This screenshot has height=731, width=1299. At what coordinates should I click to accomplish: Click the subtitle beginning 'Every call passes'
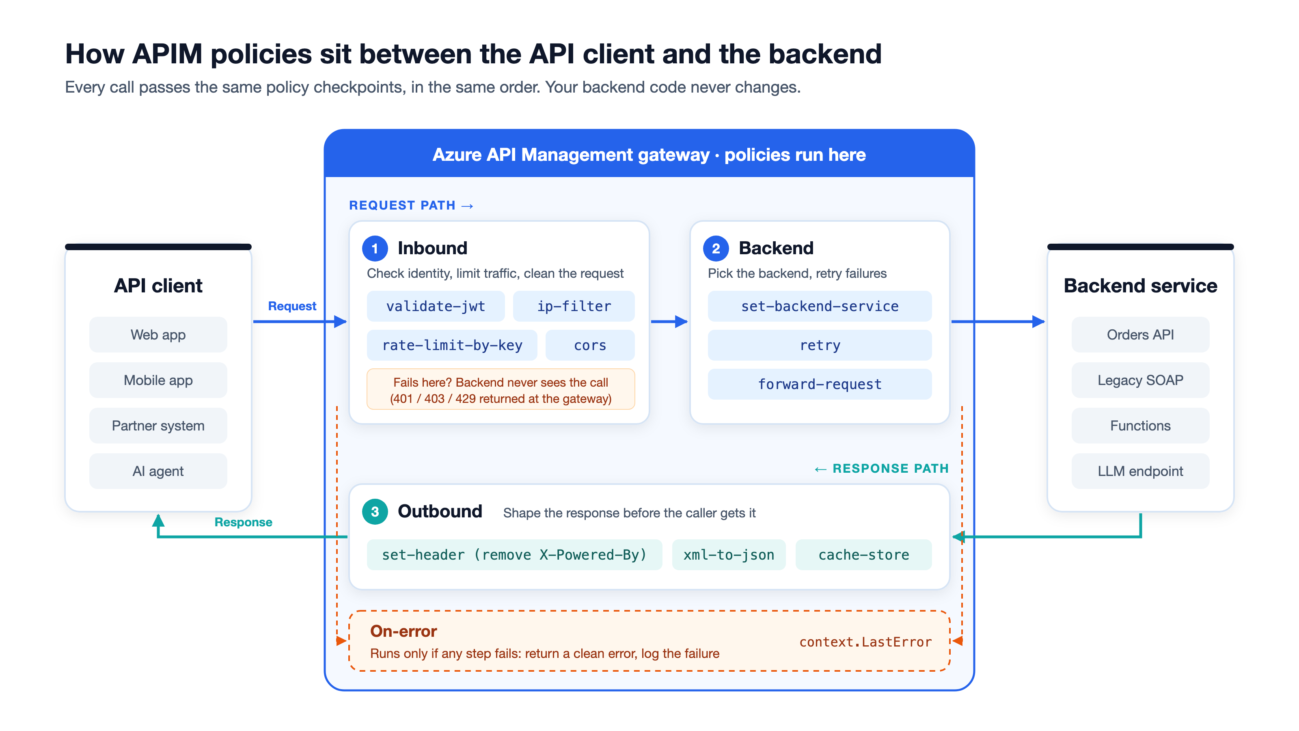[x=433, y=87]
